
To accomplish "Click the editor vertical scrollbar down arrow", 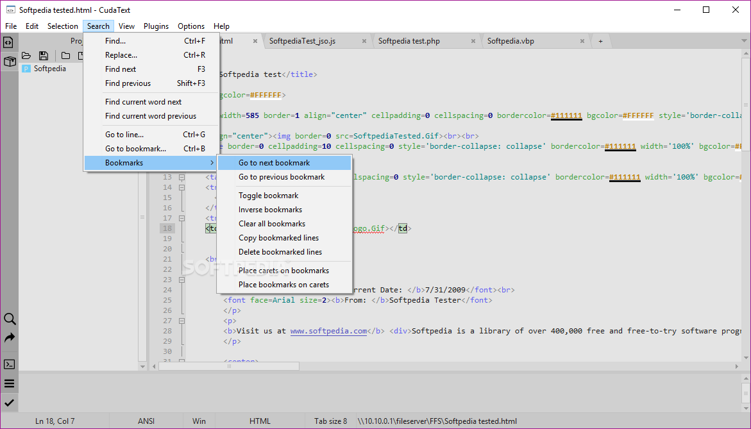I will tap(747, 358).
